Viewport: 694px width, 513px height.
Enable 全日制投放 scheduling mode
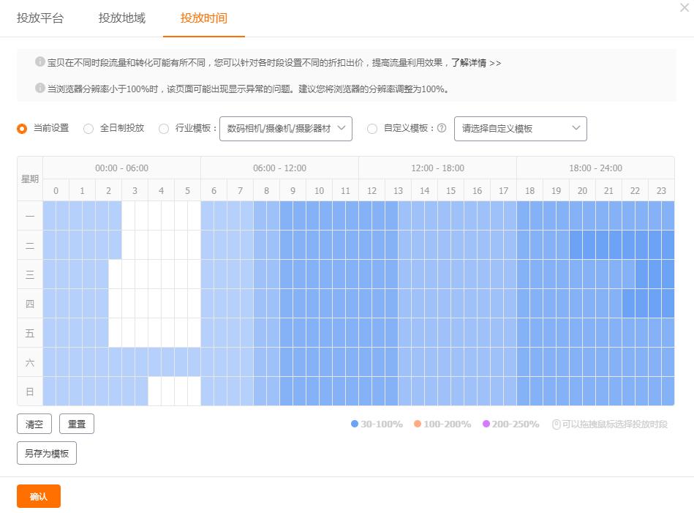(x=88, y=129)
